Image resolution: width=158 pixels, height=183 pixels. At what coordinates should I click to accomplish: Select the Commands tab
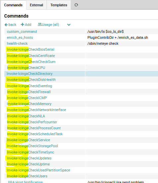13,5
